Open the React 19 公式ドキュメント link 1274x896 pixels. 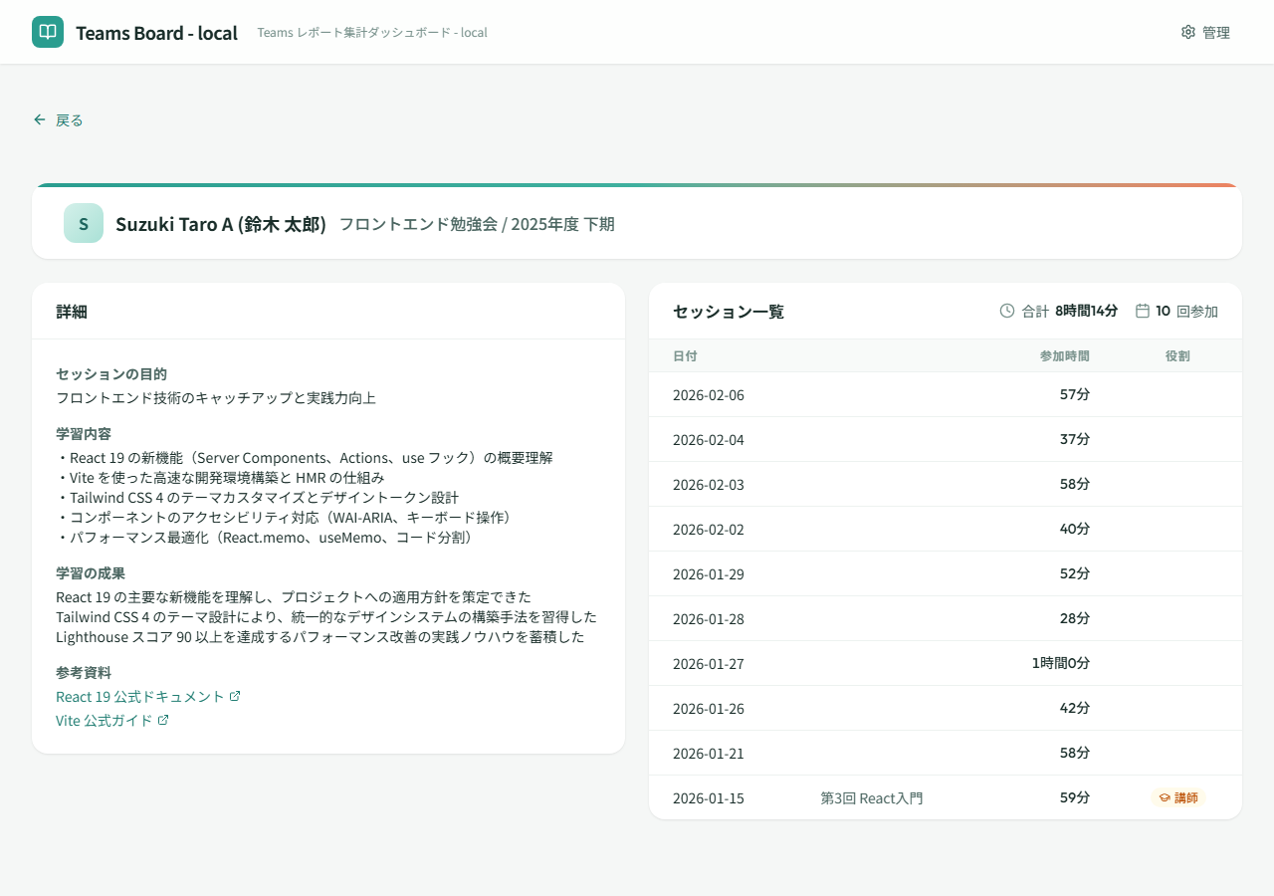140,696
